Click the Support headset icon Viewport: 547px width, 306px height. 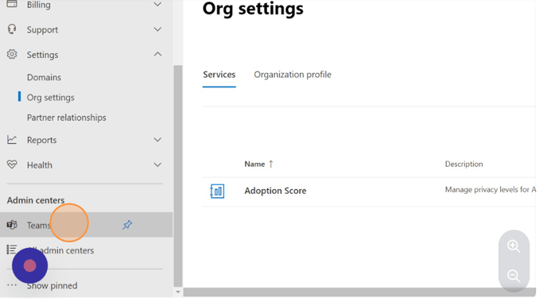point(12,29)
